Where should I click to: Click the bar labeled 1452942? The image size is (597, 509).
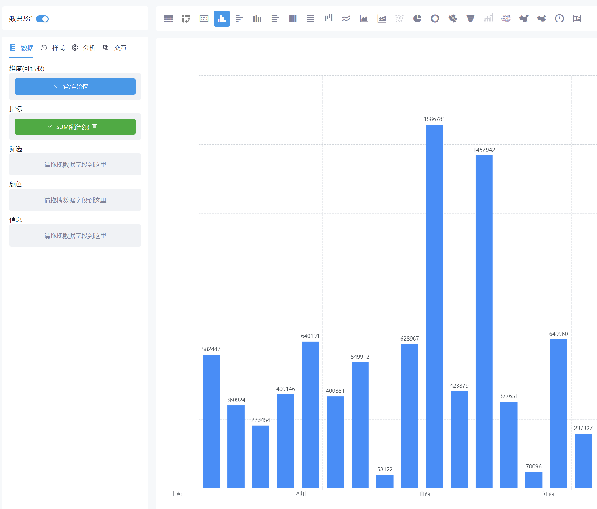coord(484,322)
